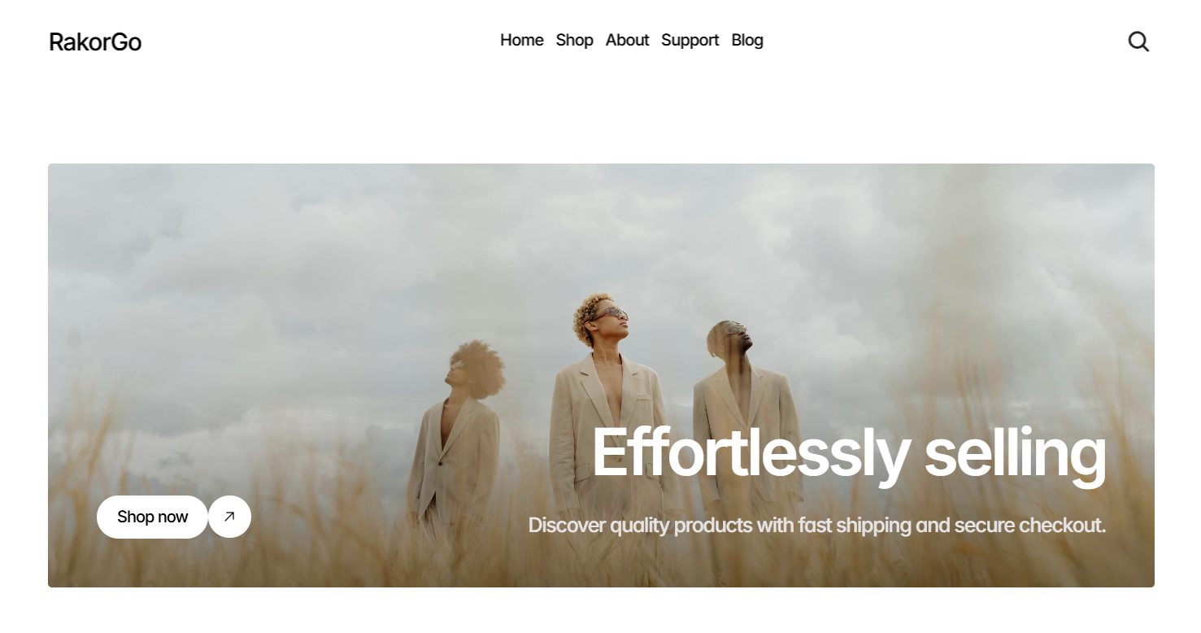Screen dimensions: 1201x633
Task: Click the diagonal arrow icon button
Action: 229,517
